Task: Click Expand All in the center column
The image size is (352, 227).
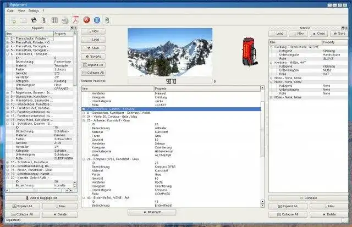Action: tap(93, 65)
